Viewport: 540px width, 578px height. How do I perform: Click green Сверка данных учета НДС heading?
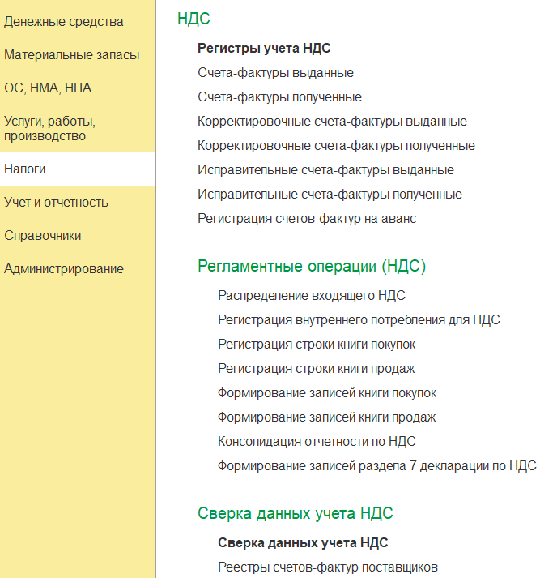click(296, 513)
